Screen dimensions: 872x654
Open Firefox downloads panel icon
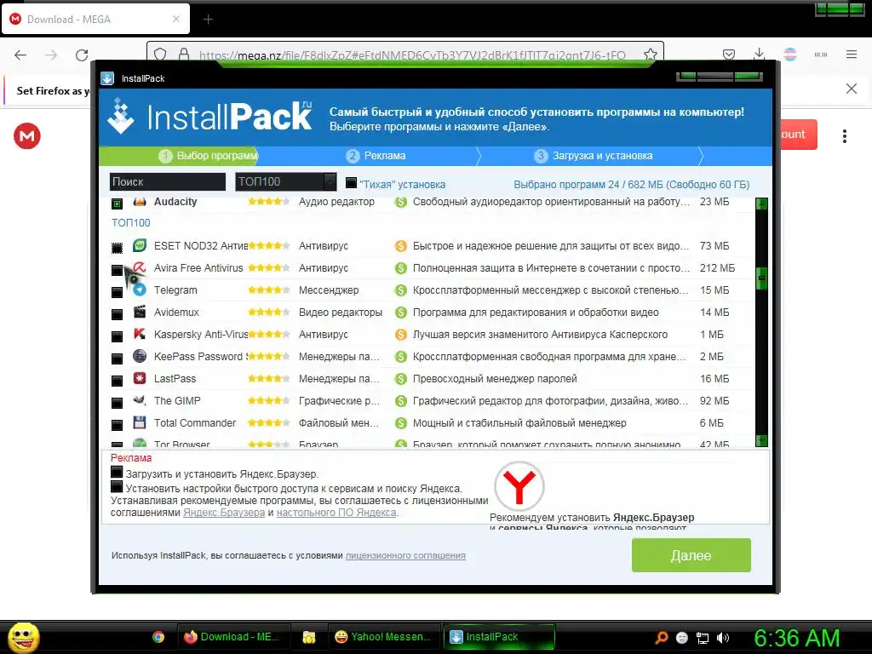[x=759, y=54]
